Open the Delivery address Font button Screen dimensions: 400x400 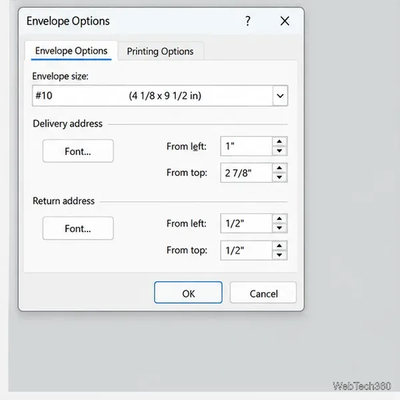(x=78, y=151)
